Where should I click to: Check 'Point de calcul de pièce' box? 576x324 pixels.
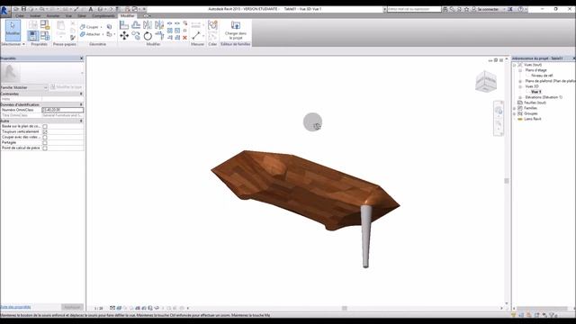pos(45,148)
